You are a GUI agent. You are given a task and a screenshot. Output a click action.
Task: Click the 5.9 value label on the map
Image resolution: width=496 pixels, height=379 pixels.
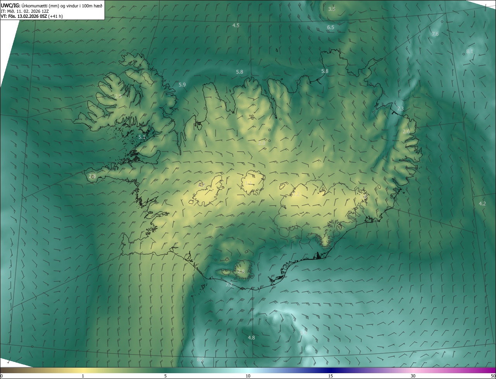[x=182, y=84]
